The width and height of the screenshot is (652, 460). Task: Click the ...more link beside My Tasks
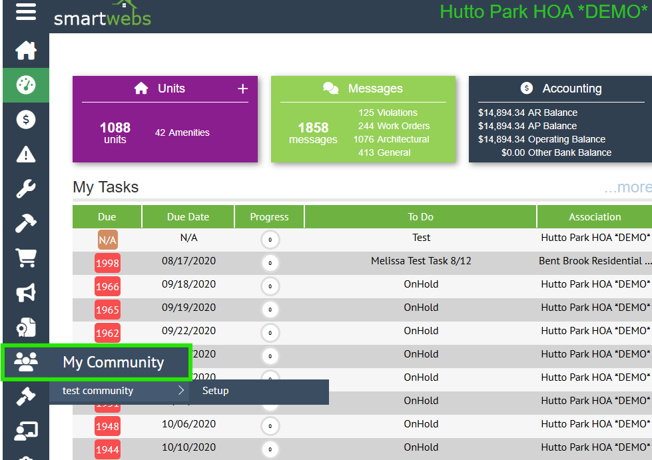(x=627, y=188)
